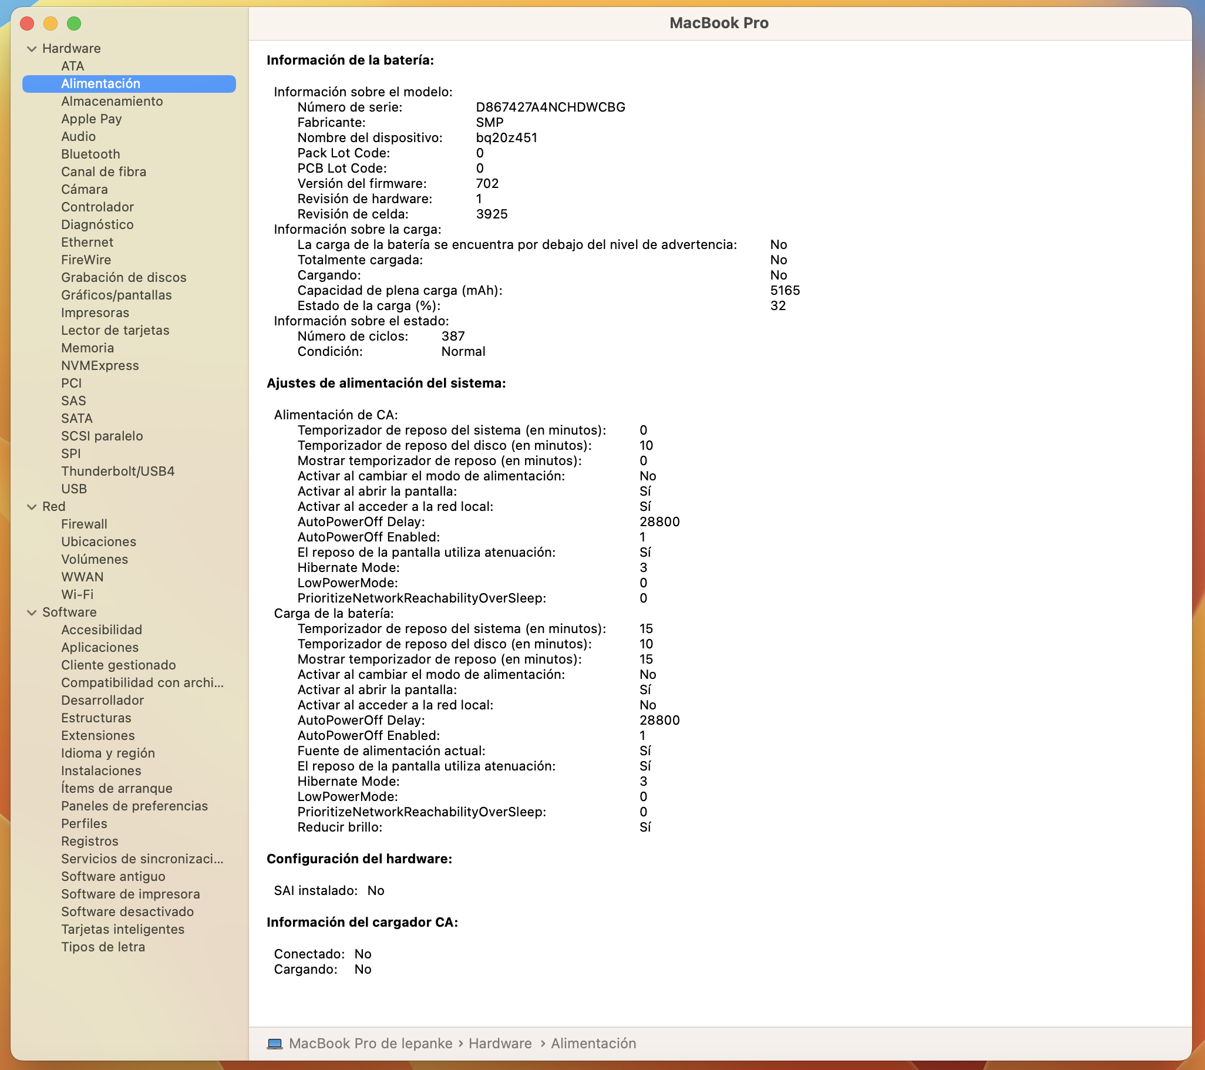
Task: Click MacBook Pro de lepanke in path bar
Action: [370, 1044]
